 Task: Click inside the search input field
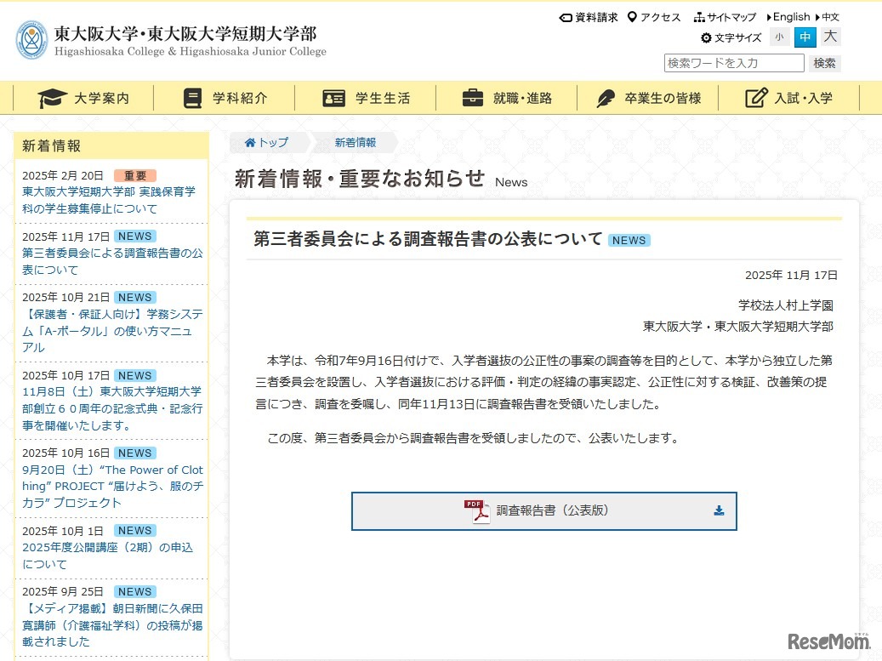tap(731, 62)
